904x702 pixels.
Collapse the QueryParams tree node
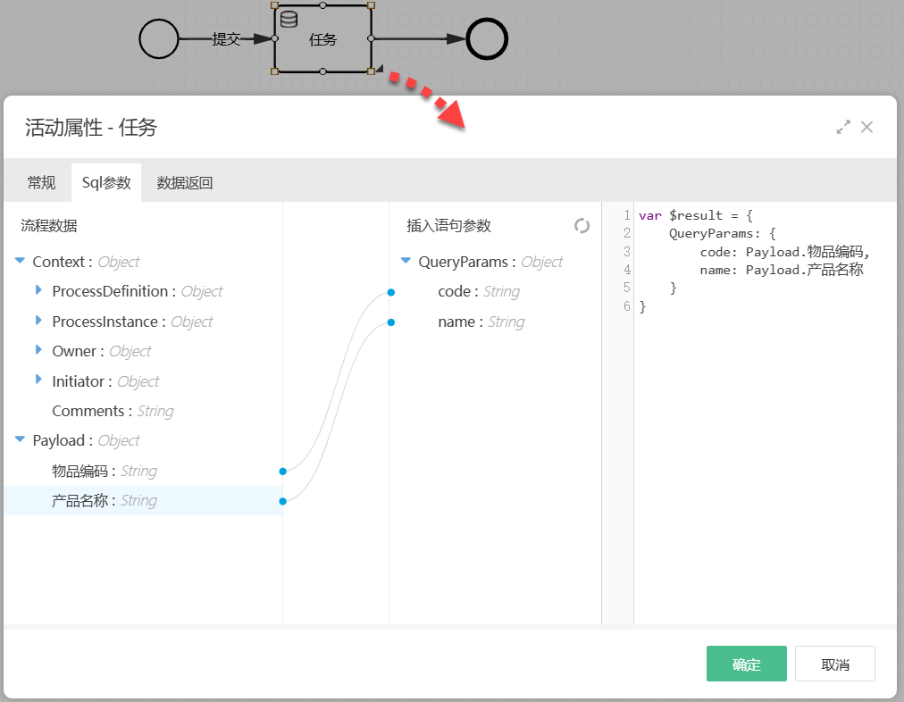coord(406,262)
